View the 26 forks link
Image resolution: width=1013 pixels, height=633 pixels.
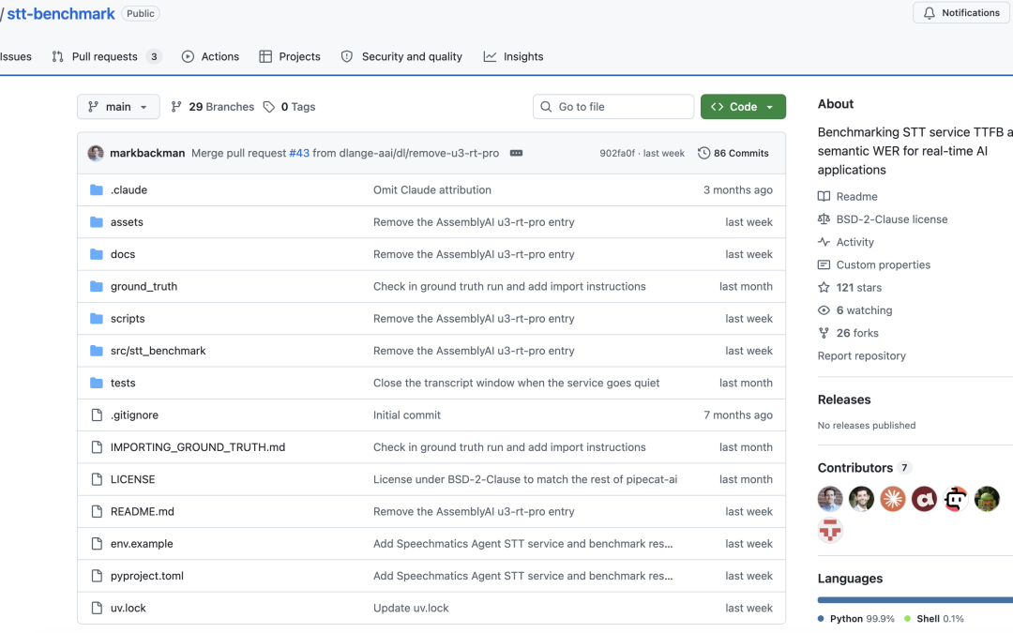point(848,333)
